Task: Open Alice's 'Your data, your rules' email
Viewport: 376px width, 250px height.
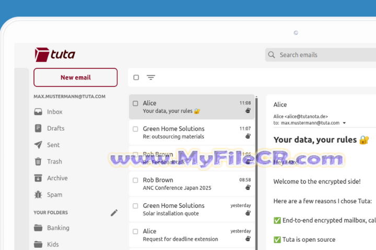Action: click(192, 107)
